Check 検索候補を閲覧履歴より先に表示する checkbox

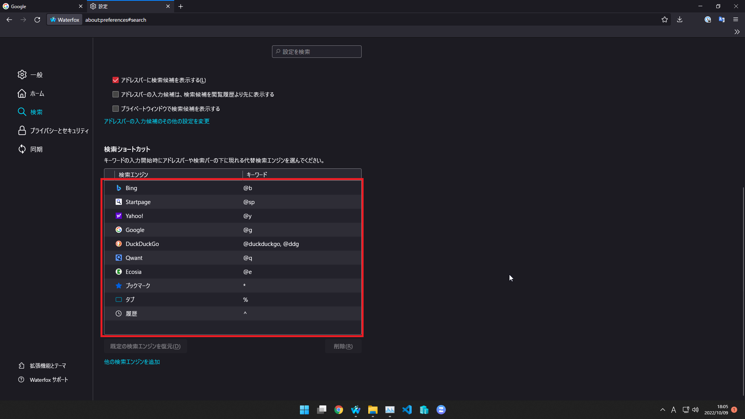click(x=116, y=94)
